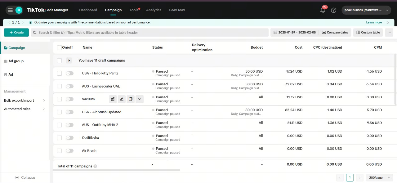Go to next recommendation arrow in banner
The width and height of the screenshot is (397, 183).
coord(23,22)
